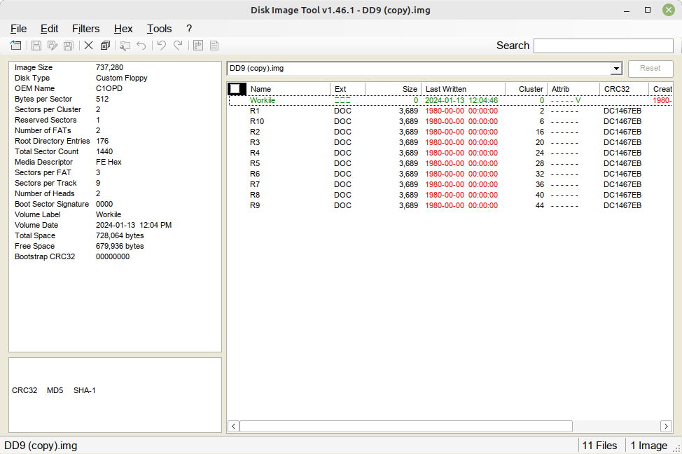The image size is (682, 454).
Task: Open the ? help menu
Action: (189, 29)
